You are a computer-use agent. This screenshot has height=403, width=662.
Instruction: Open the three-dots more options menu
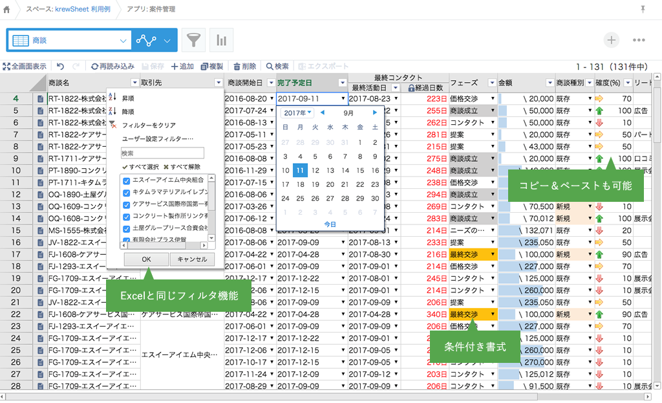tap(639, 40)
